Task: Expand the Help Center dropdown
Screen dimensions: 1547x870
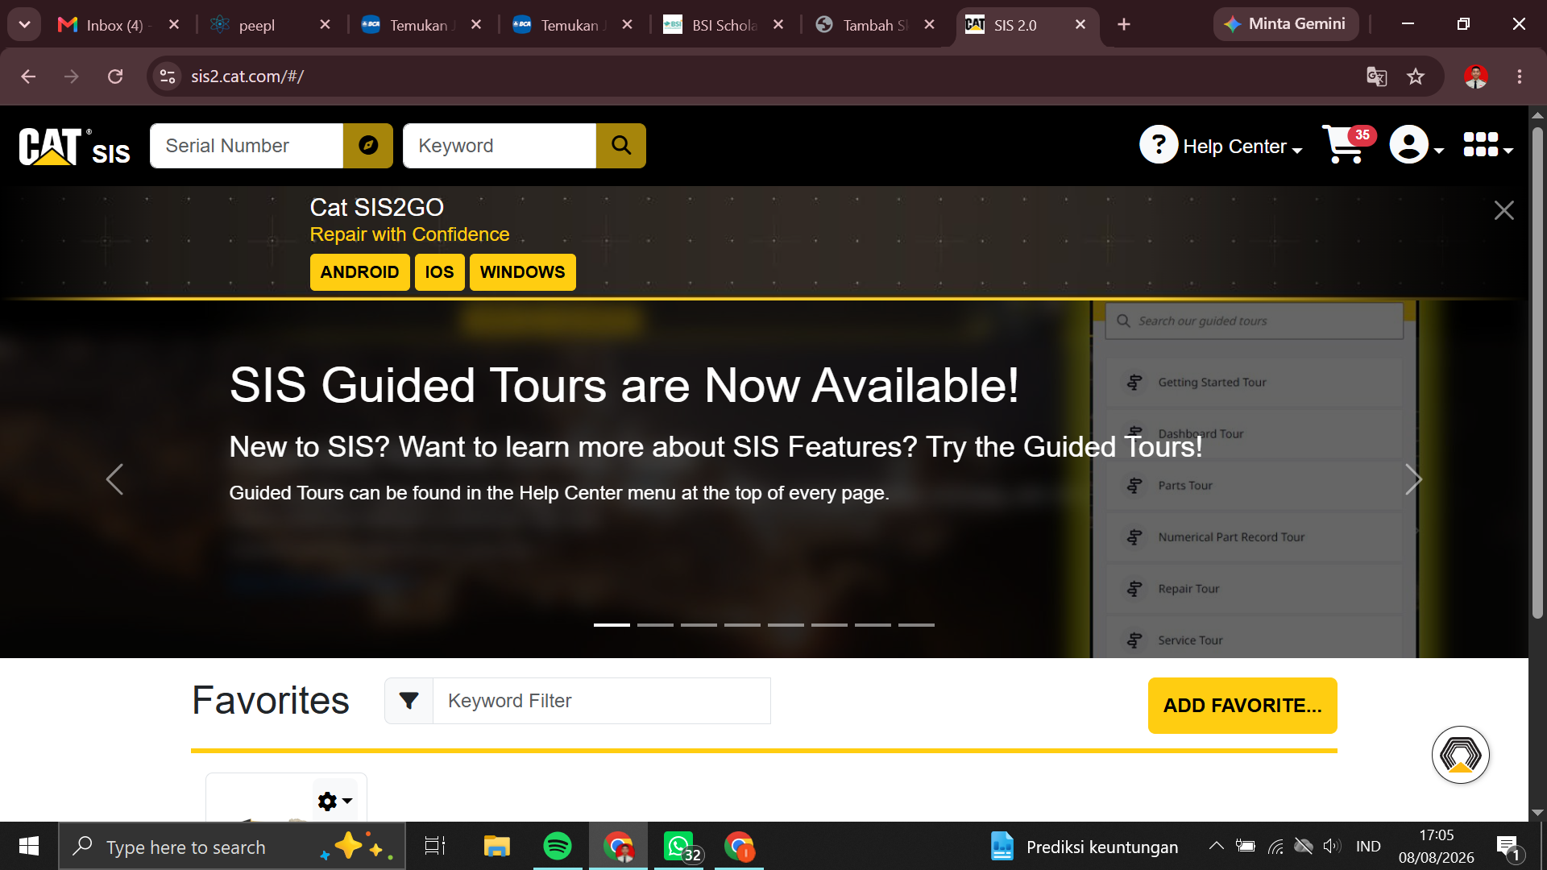Action: click(1242, 147)
